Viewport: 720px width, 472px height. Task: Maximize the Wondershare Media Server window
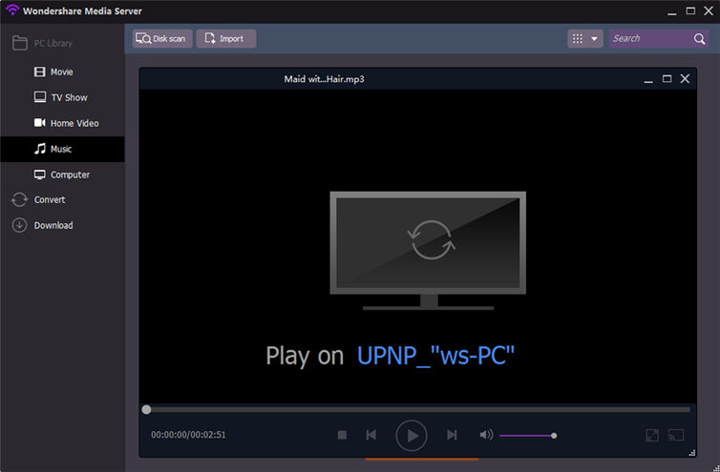point(690,10)
